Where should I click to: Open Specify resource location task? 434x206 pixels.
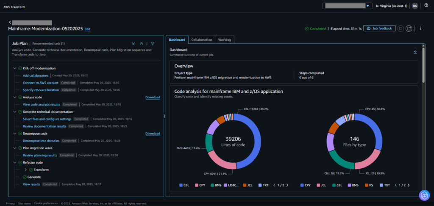41,90
